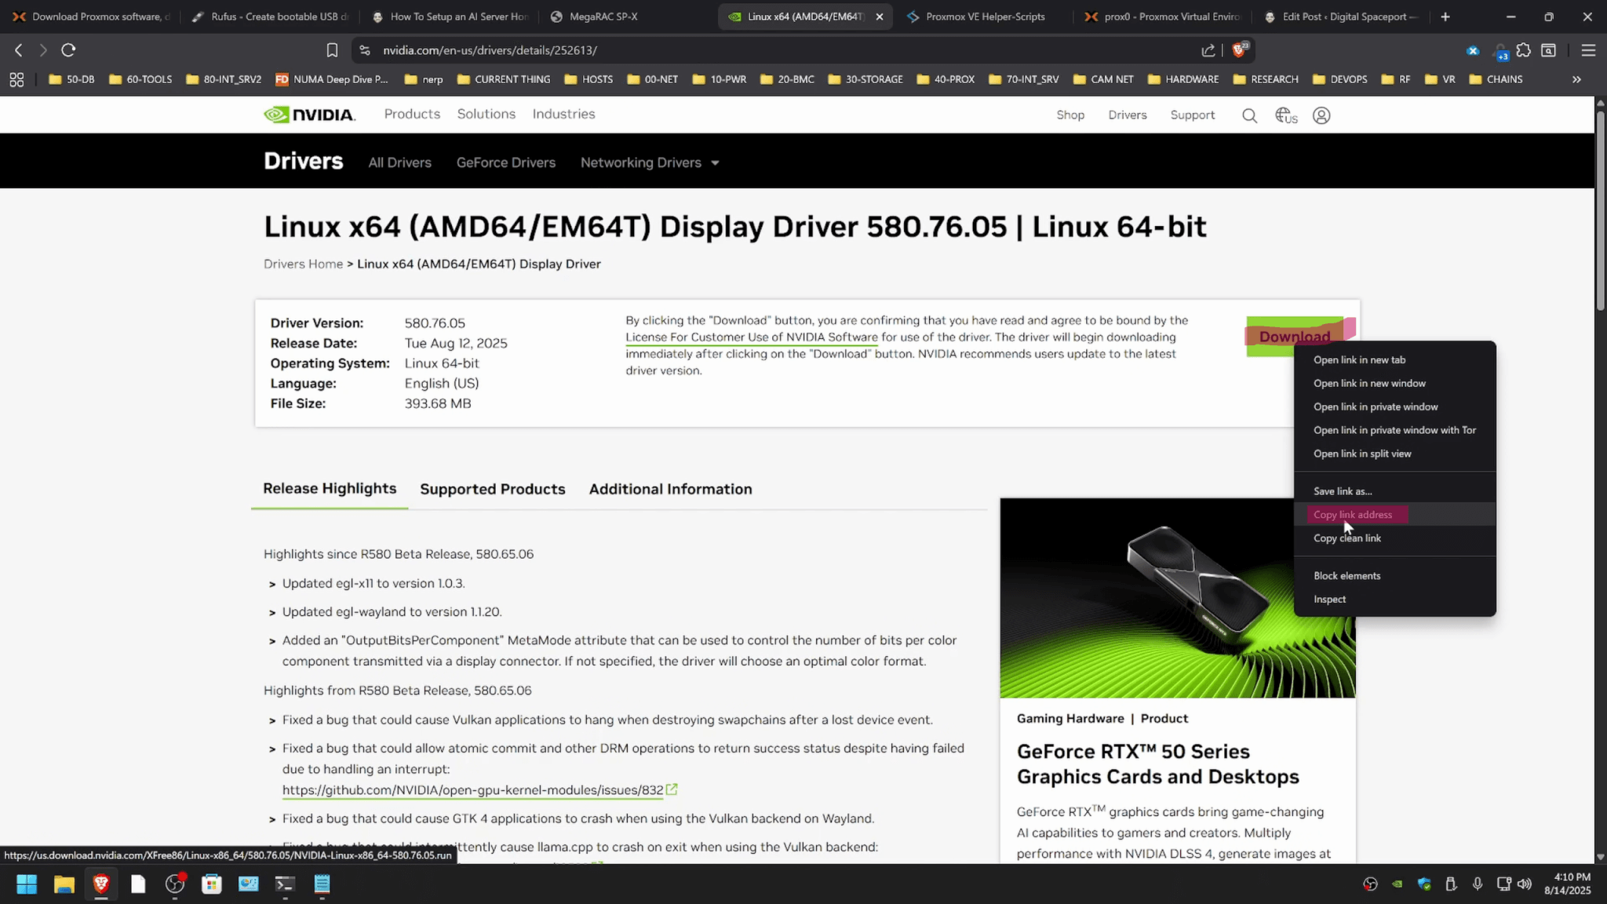Click the share page icon in address bar

click(x=1208, y=50)
